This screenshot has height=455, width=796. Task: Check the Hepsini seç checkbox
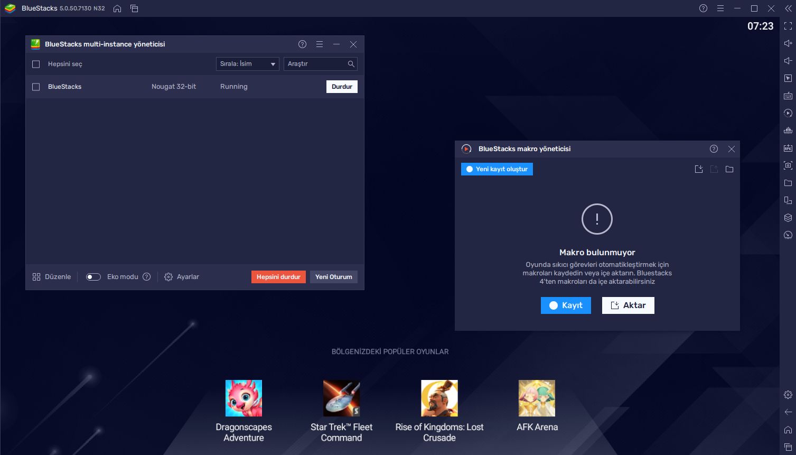pyautogui.click(x=36, y=64)
